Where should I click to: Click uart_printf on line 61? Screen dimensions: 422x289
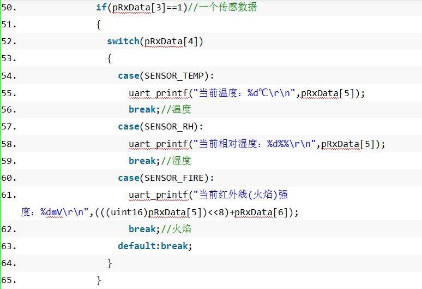[x=158, y=194]
